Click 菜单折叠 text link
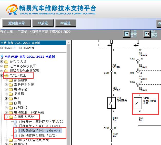Viewport: 161px width, 145px height. [29, 48]
